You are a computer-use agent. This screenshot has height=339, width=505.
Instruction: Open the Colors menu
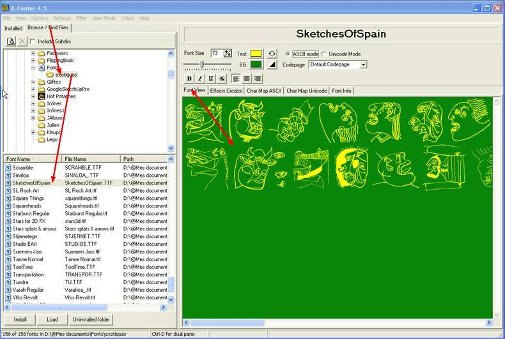click(x=128, y=19)
